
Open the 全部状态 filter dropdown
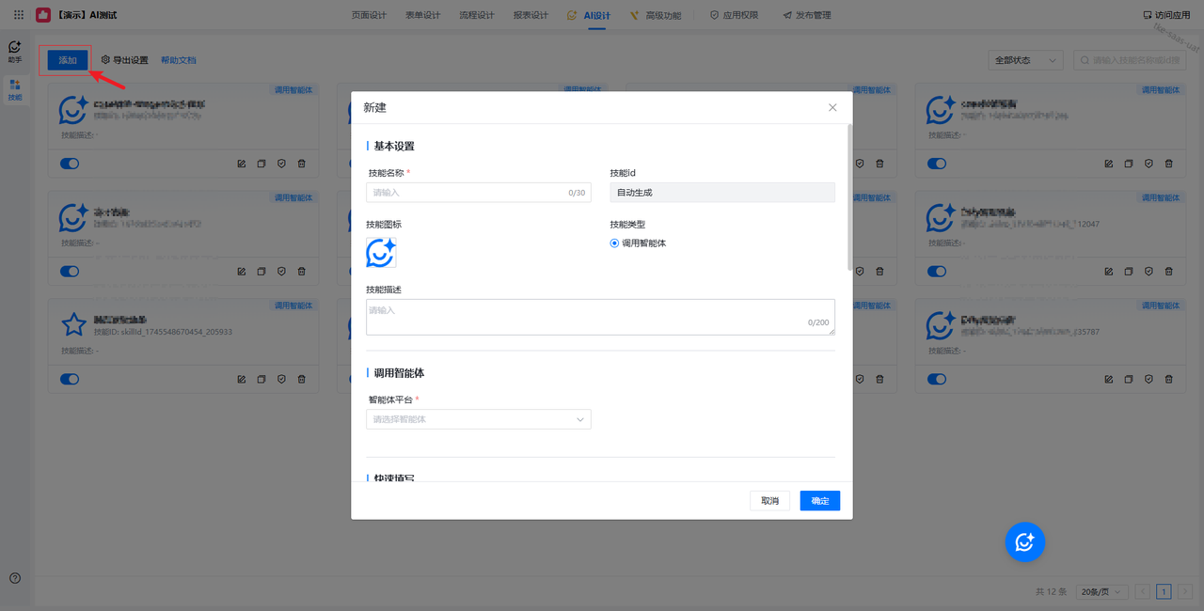[x=1026, y=60]
